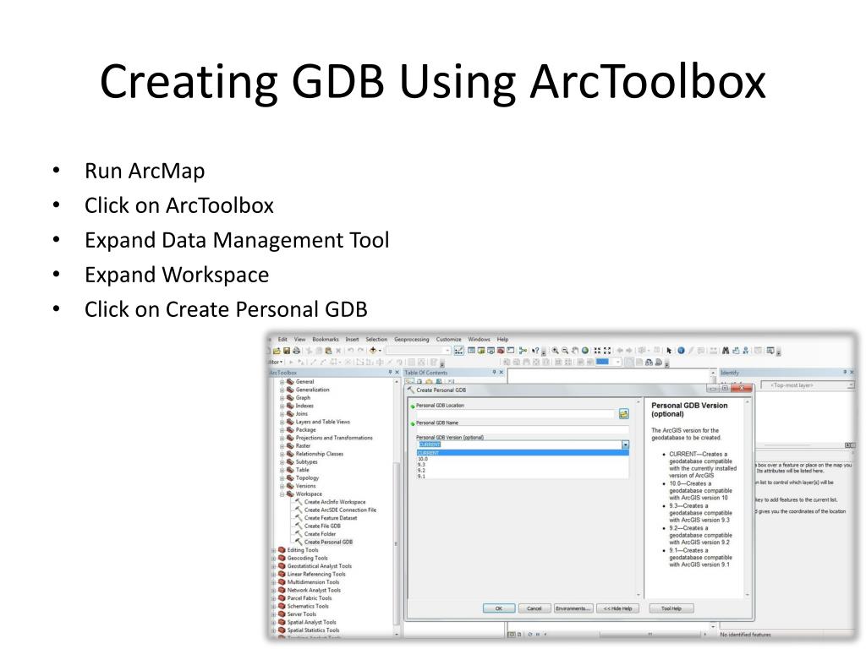Image resolution: width=866 pixels, height=649 pixels.
Task: Pin the ArcToolbox panel with pushpin icon
Action: click(x=390, y=373)
